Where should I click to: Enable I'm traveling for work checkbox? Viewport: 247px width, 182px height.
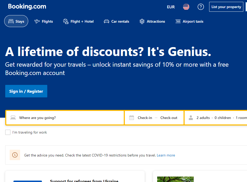coord(8,132)
